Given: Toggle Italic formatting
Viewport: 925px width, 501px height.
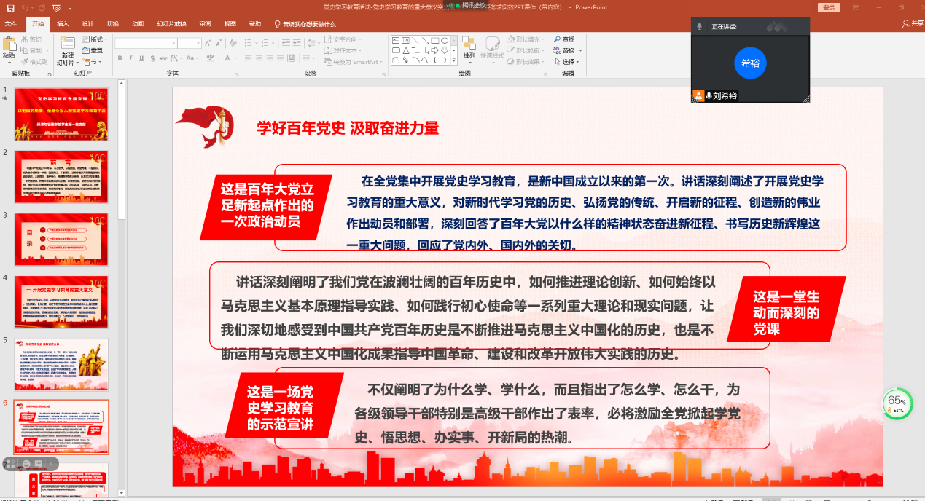Looking at the screenshot, I should 130,58.
